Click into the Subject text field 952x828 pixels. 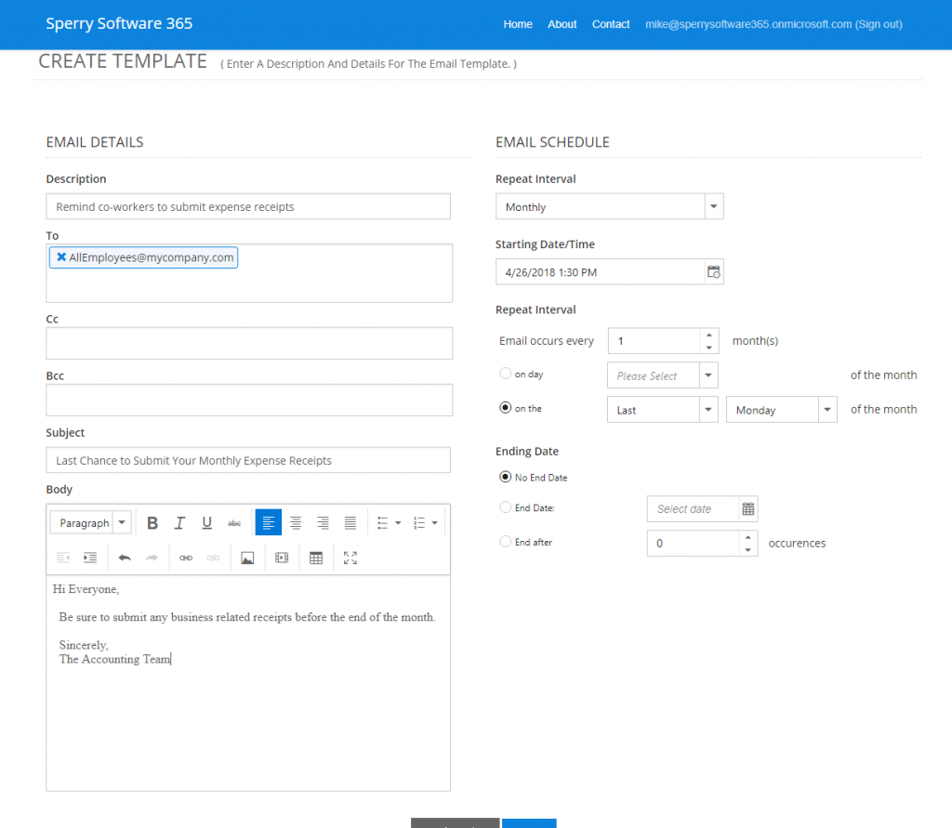(x=247, y=460)
